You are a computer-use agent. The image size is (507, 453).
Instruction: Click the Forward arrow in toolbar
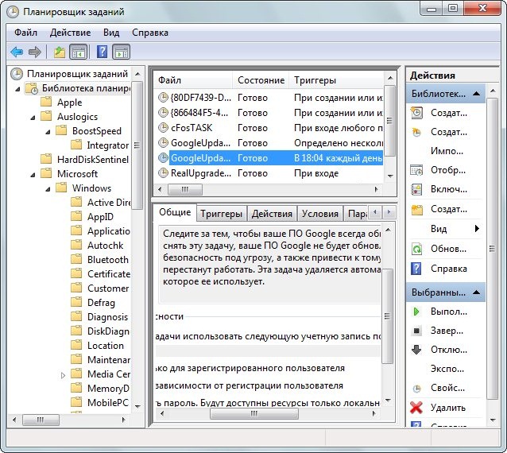(x=34, y=52)
